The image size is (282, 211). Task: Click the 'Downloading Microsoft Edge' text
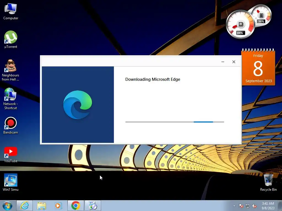tap(153, 79)
